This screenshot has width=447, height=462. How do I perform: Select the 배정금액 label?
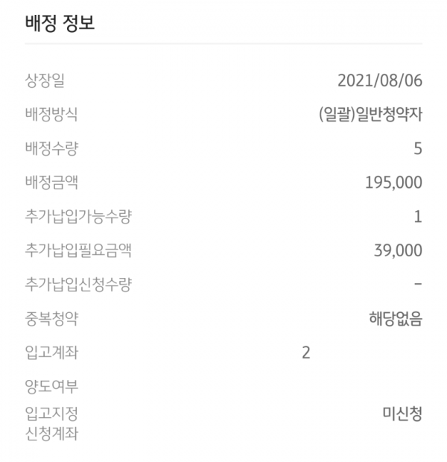pyautogui.click(x=51, y=182)
